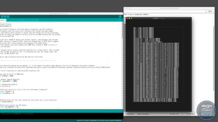Image resolution: width=218 pixels, height=122 pixels.
Task: Select the second sketch tab in Arduino IDE
Action: [15, 20]
